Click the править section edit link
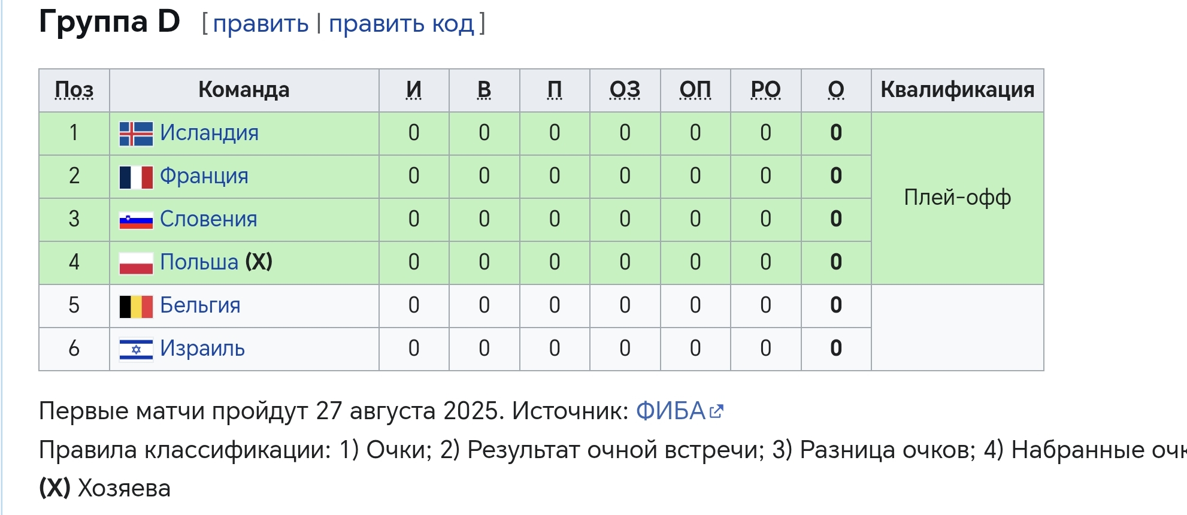Viewport: 1187px width, 515px height. tap(261, 24)
